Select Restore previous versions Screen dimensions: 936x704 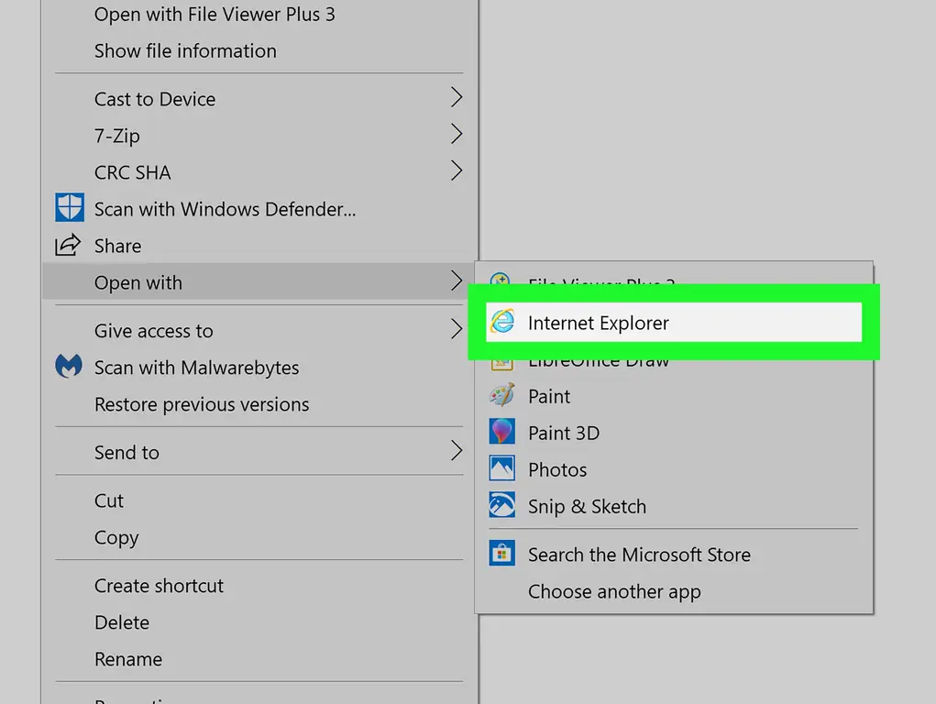pos(259,404)
